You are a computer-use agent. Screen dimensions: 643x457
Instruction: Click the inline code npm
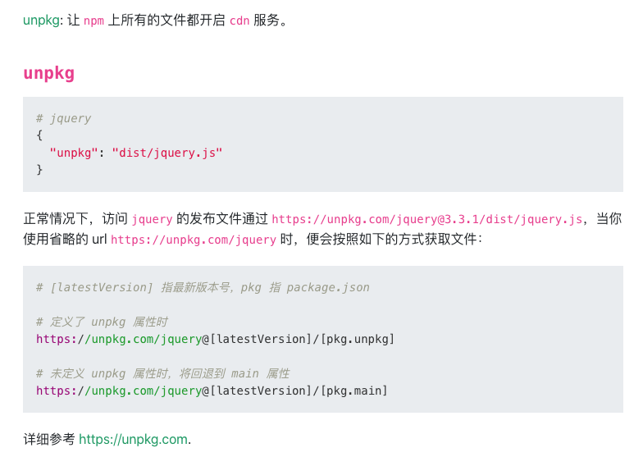point(93,21)
